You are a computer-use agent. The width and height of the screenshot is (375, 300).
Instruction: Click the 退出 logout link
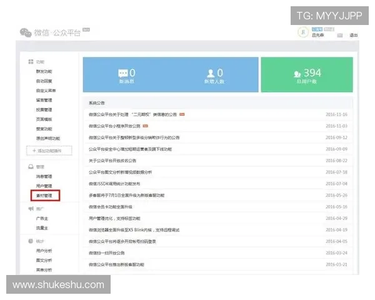(354, 35)
